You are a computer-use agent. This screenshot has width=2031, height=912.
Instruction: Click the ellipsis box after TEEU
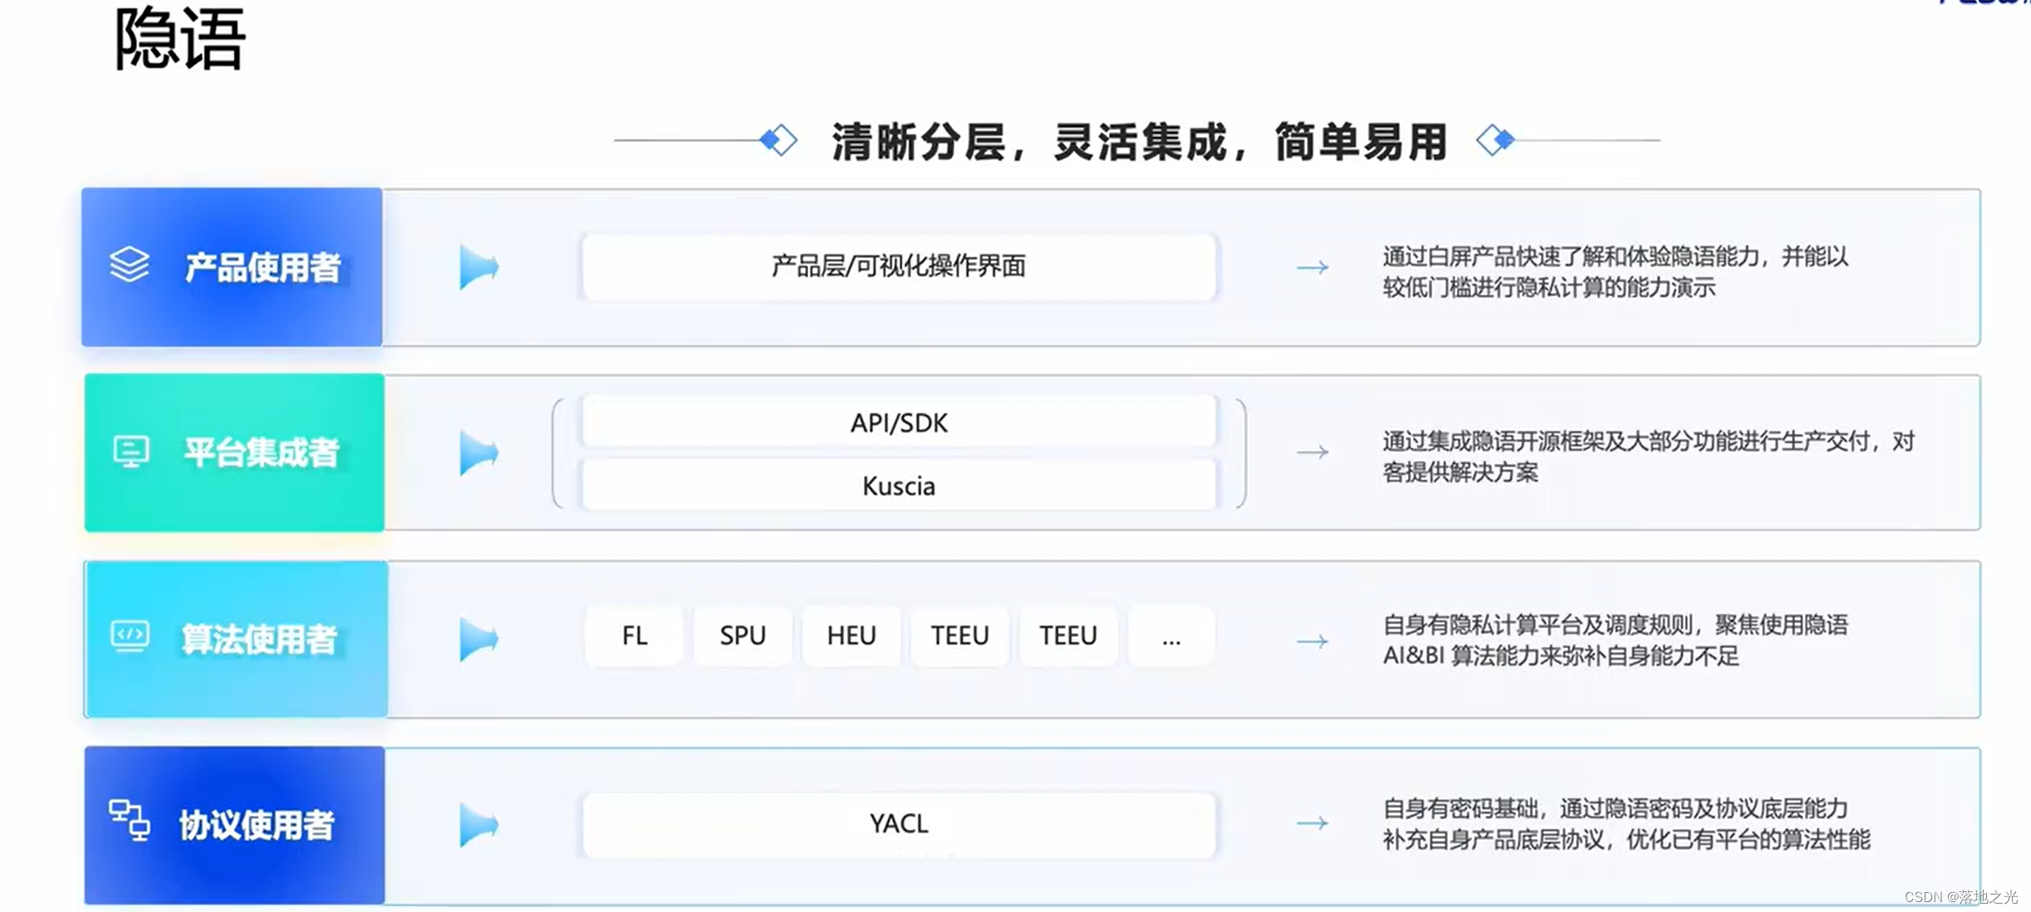coord(1171,636)
